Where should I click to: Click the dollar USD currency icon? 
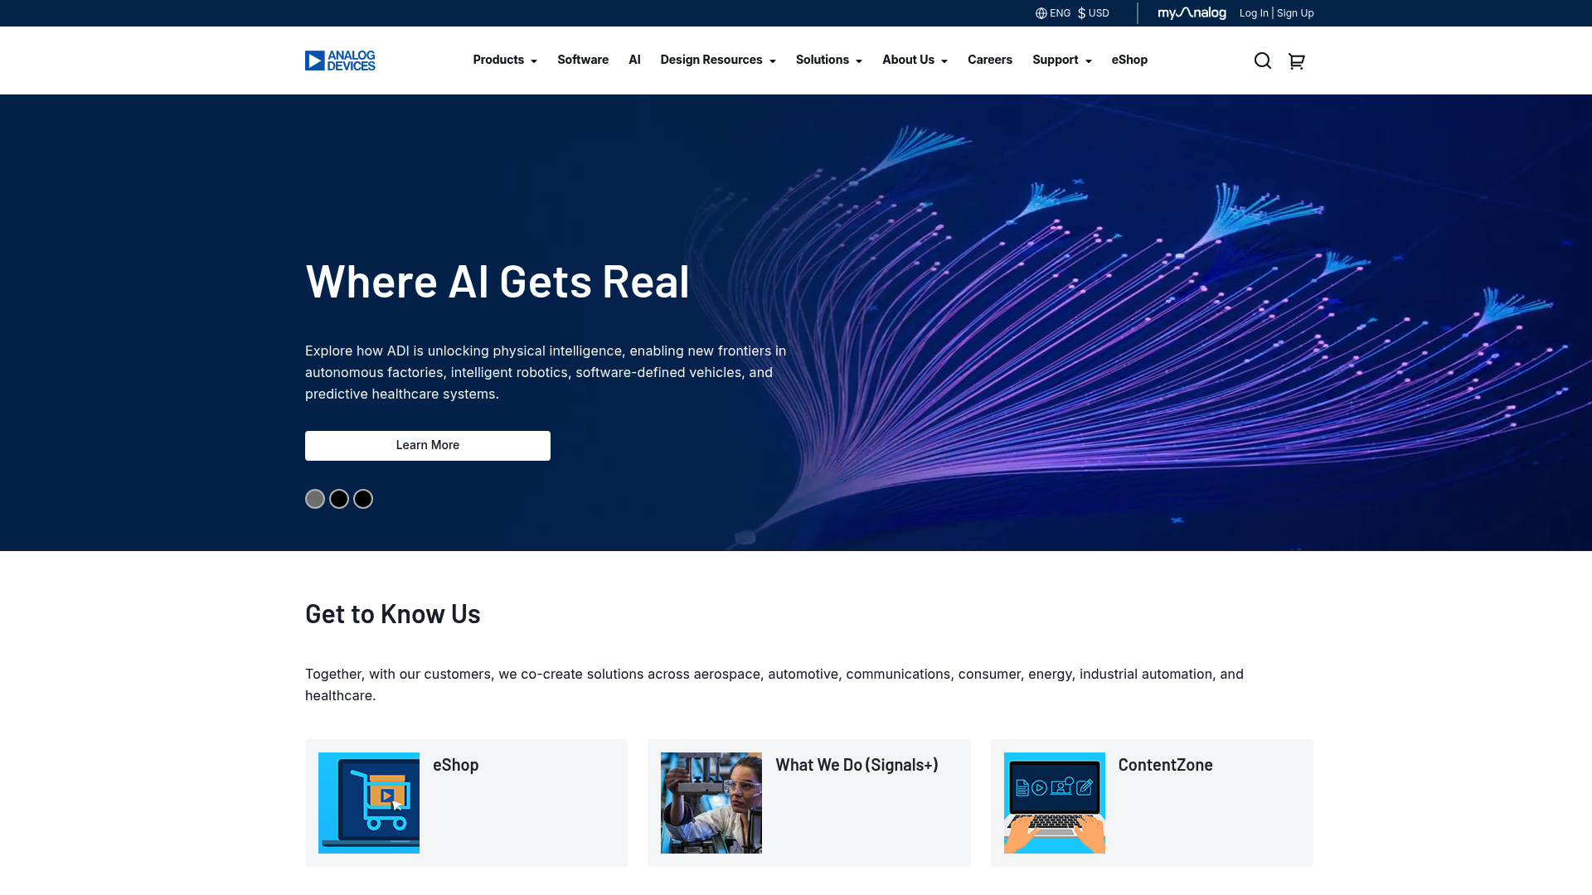(1082, 13)
